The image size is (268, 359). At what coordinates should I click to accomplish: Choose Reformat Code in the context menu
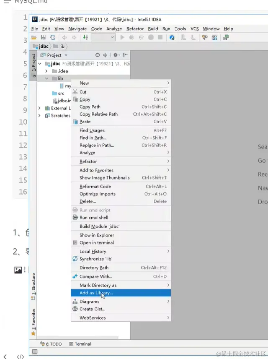pos(121,186)
